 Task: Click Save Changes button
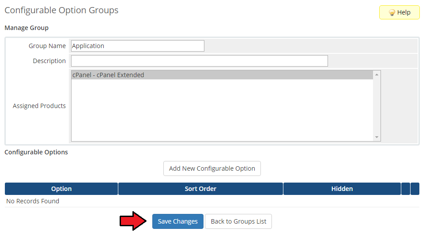pos(177,221)
